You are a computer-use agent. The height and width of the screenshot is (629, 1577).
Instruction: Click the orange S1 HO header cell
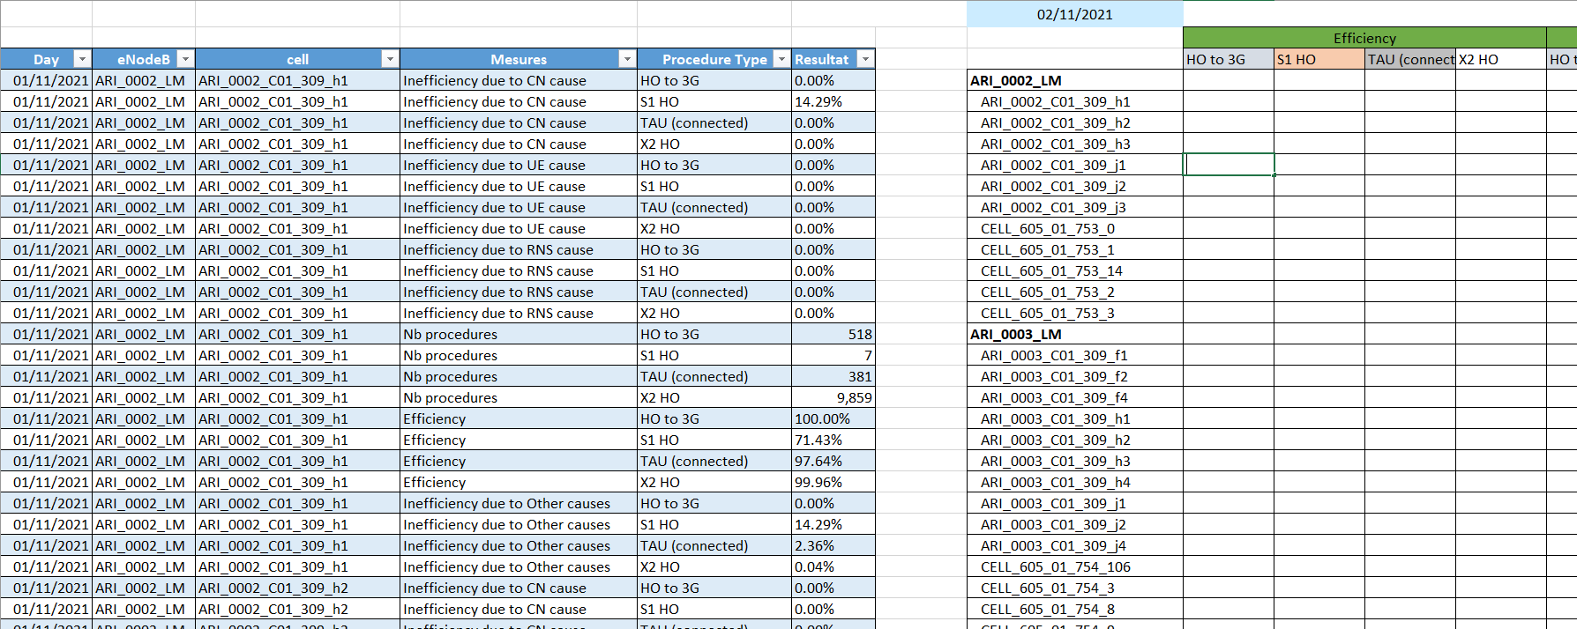pyautogui.click(x=1319, y=59)
